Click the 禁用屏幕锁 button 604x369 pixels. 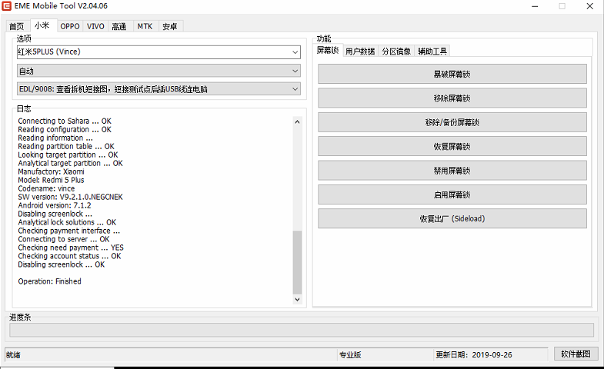pos(452,171)
